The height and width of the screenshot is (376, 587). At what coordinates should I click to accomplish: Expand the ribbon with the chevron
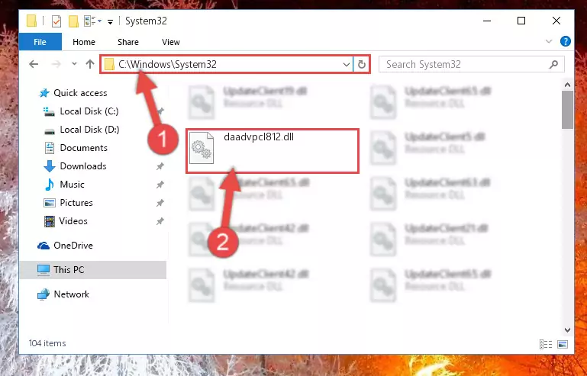549,41
